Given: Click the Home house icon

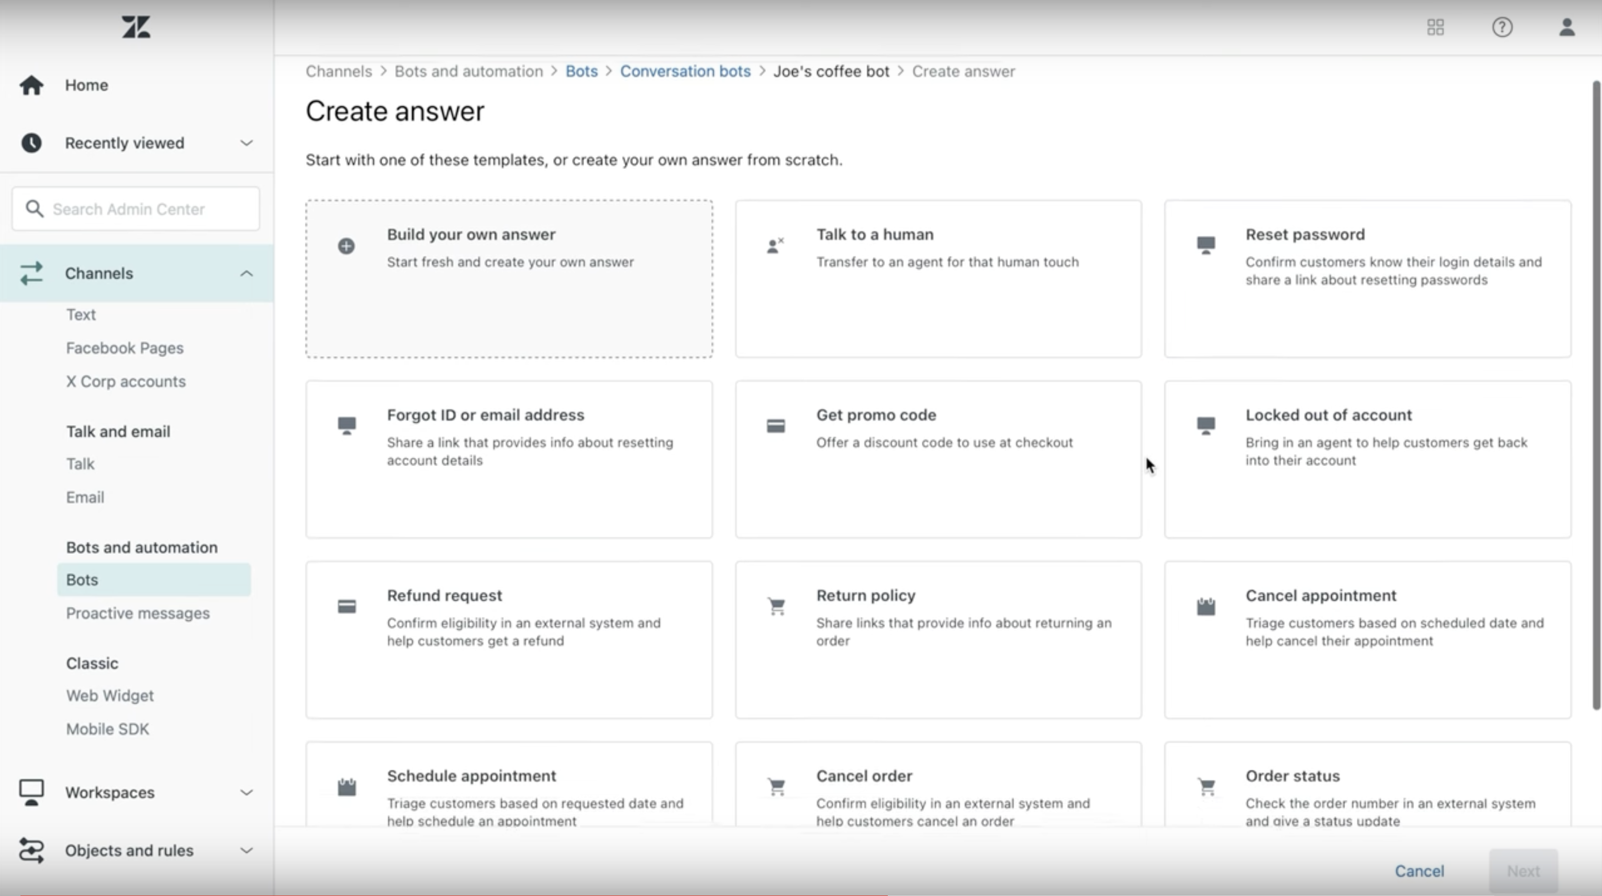Looking at the screenshot, I should tap(31, 85).
